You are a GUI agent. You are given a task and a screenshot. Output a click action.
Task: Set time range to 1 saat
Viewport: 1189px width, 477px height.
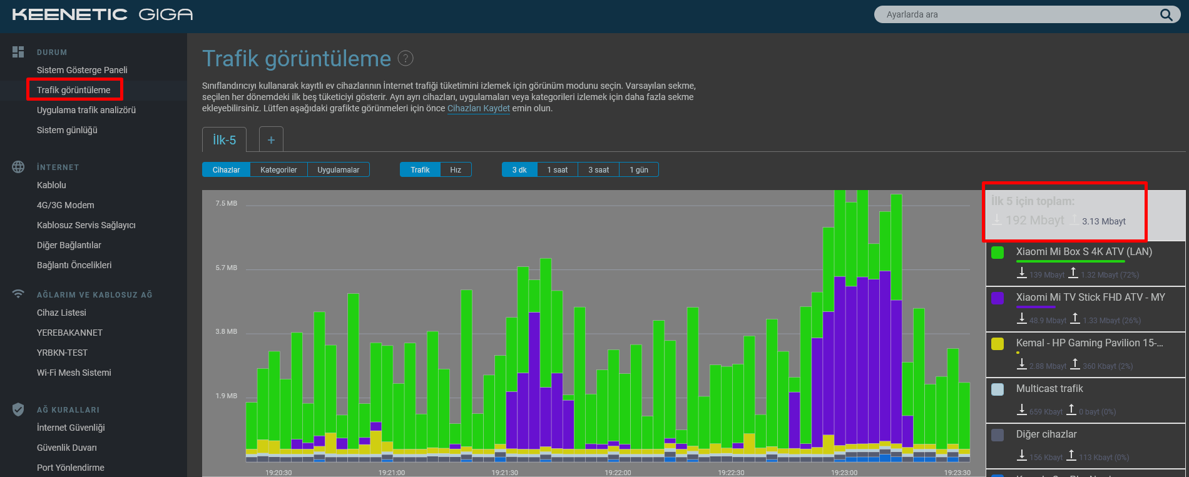(x=558, y=169)
